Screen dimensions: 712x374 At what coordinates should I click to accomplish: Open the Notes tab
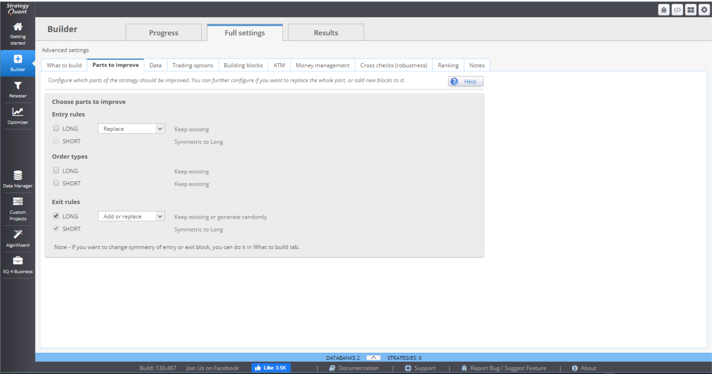coord(477,65)
